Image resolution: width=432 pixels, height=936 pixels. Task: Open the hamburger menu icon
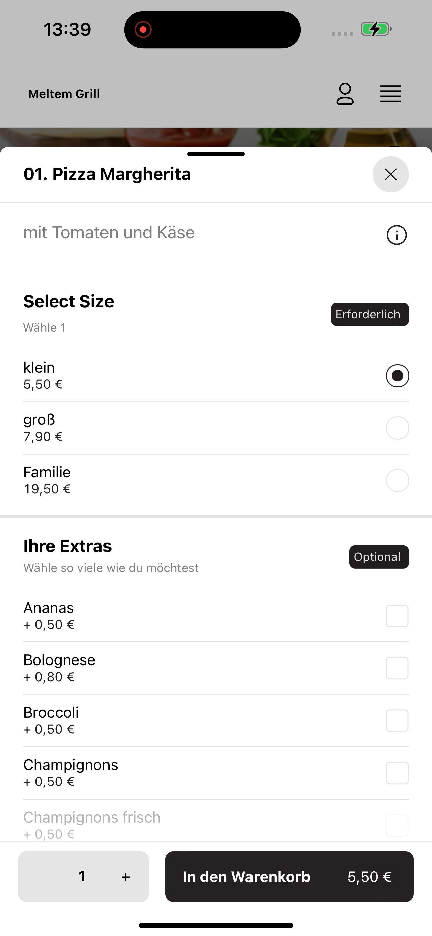[390, 94]
